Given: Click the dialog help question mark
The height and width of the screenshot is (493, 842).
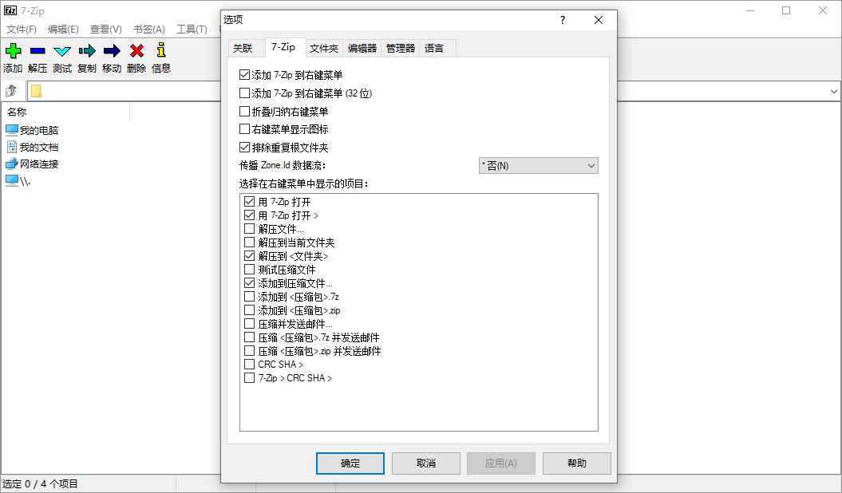Looking at the screenshot, I should click(562, 20).
